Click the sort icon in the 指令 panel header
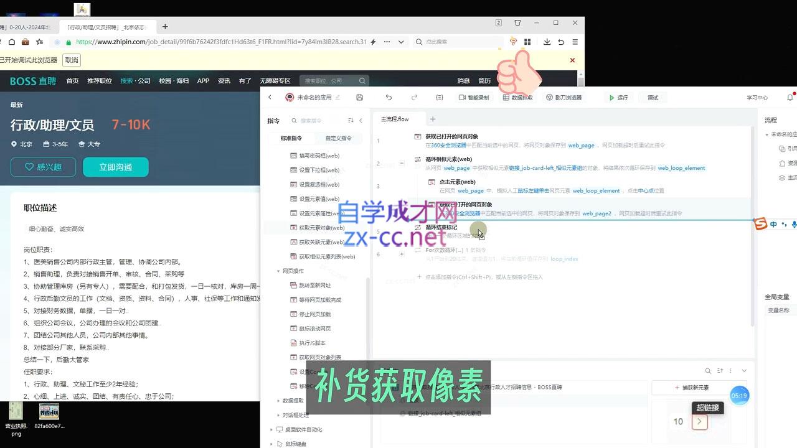This screenshot has height=448, width=797. [351, 121]
